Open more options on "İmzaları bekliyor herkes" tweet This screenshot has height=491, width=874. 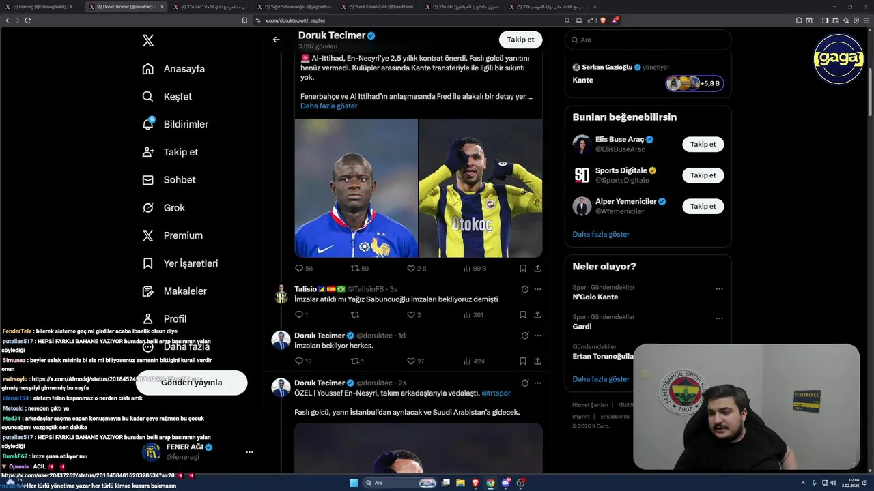click(537, 336)
